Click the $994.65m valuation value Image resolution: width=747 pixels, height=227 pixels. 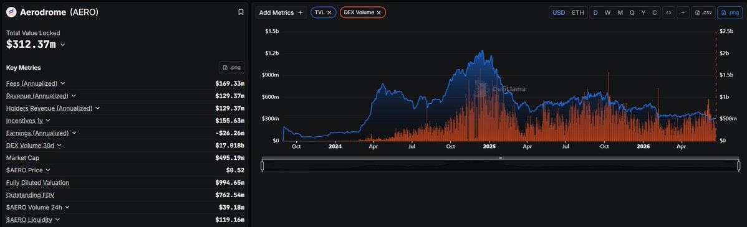[x=229, y=182]
